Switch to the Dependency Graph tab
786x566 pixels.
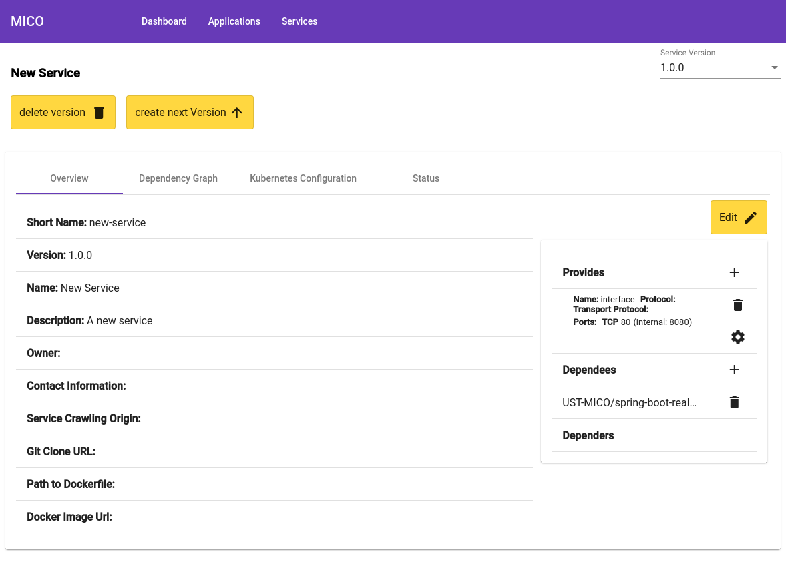(x=178, y=178)
